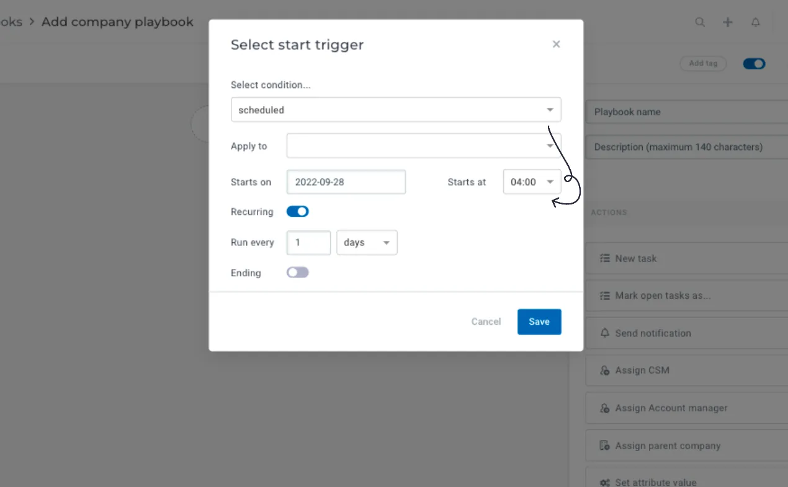Image resolution: width=788 pixels, height=487 pixels.
Task: Click the ACTIONS section heading
Action: coord(609,213)
